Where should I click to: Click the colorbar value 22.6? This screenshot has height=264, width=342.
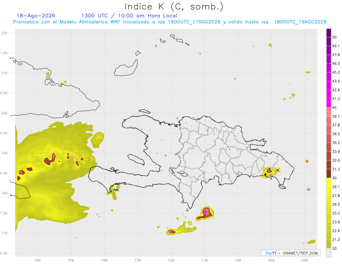(336, 231)
